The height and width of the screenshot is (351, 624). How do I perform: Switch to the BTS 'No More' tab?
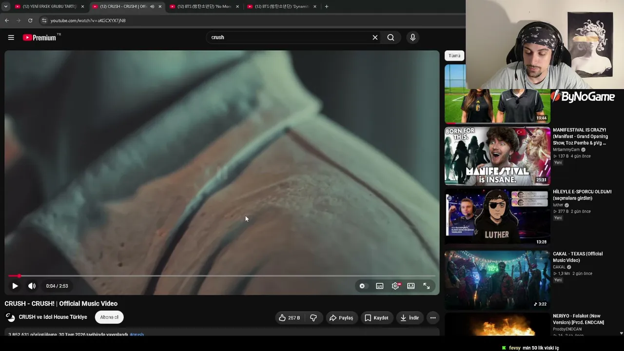(204, 6)
